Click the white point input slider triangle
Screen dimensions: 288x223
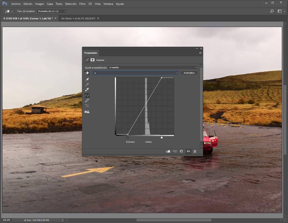tap(162, 137)
